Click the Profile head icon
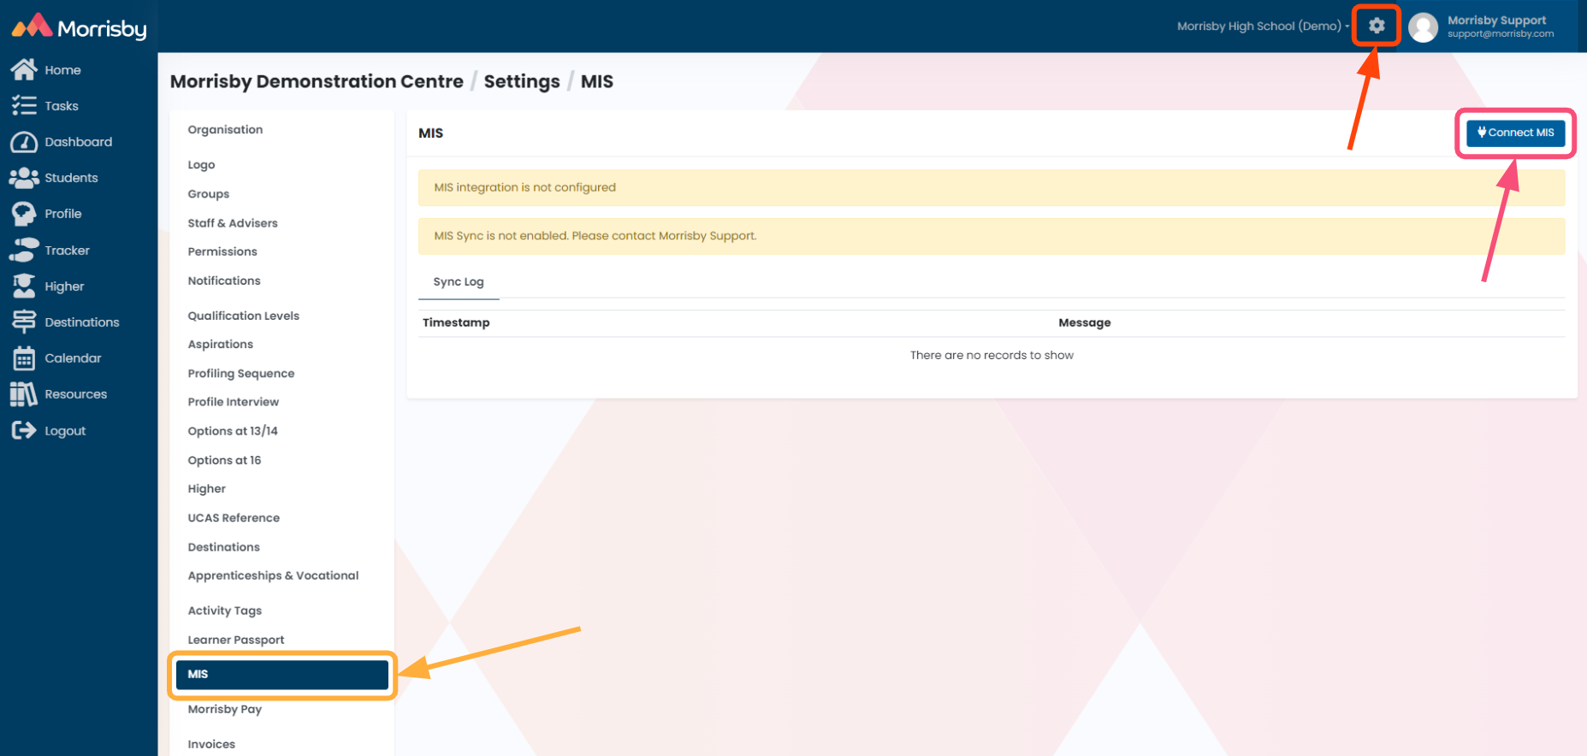 pyautogui.click(x=24, y=214)
